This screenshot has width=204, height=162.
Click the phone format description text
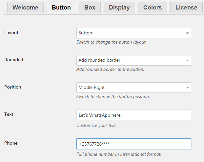[119, 154]
